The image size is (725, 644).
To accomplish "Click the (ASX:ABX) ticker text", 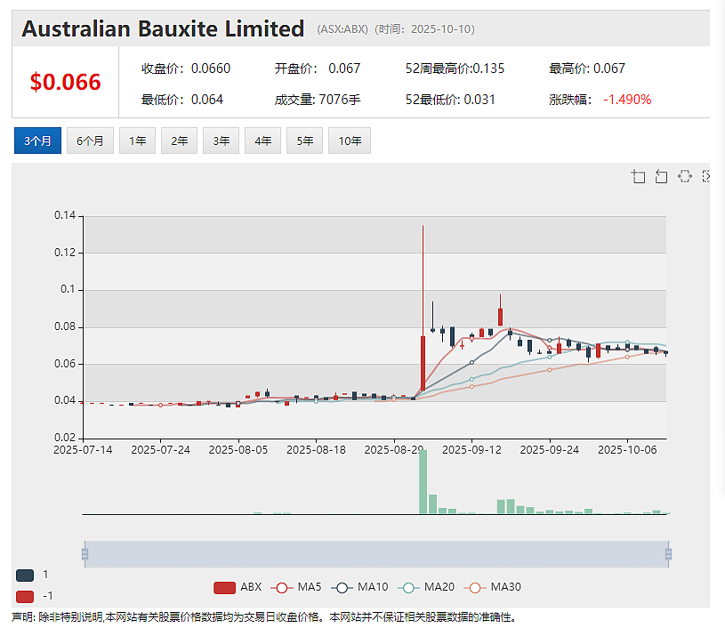I will pos(342,29).
